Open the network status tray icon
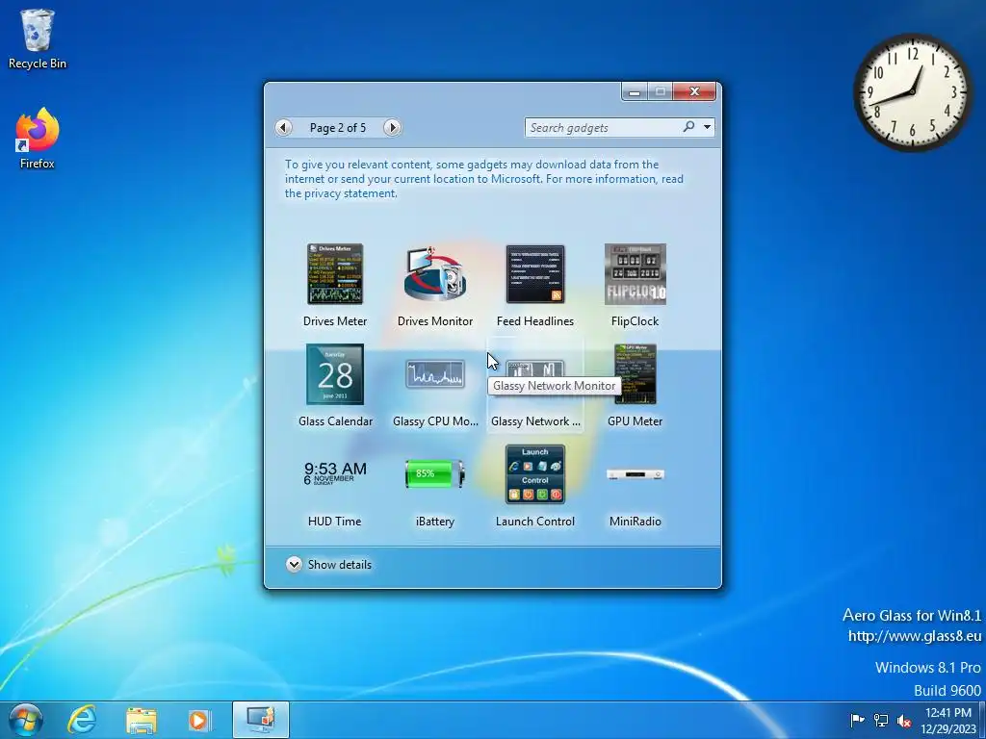Screen dimensions: 986x739 pos(881,720)
